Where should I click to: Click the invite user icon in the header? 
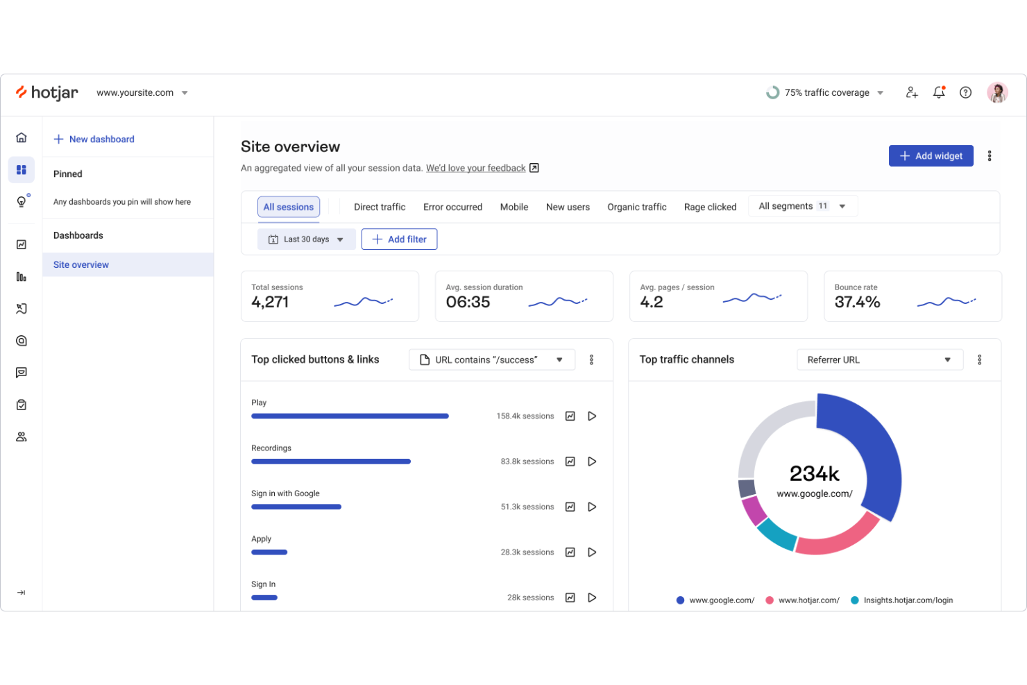coord(911,92)
